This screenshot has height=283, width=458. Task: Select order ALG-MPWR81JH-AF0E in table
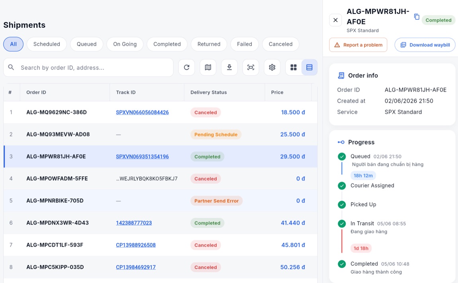(x=56, y=157)
